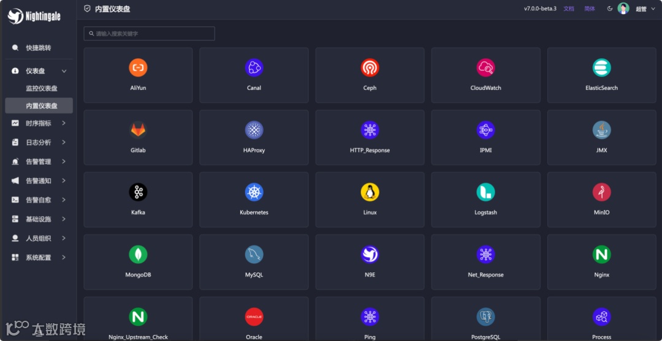Open the 日志分析 menu label
662x341 pixels.
point(39,143)
